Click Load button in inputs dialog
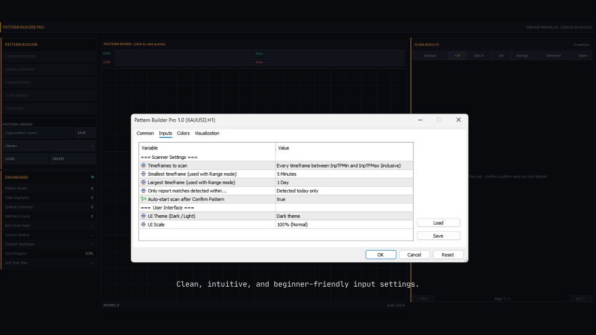The height and width of the screenshot is (335, 596). [438, 223]
